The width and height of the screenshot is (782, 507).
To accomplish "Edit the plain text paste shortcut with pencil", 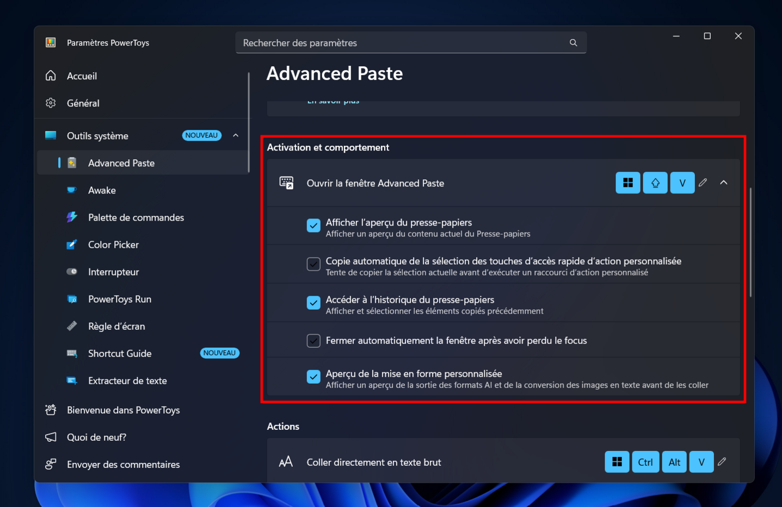I will point(722,461).
